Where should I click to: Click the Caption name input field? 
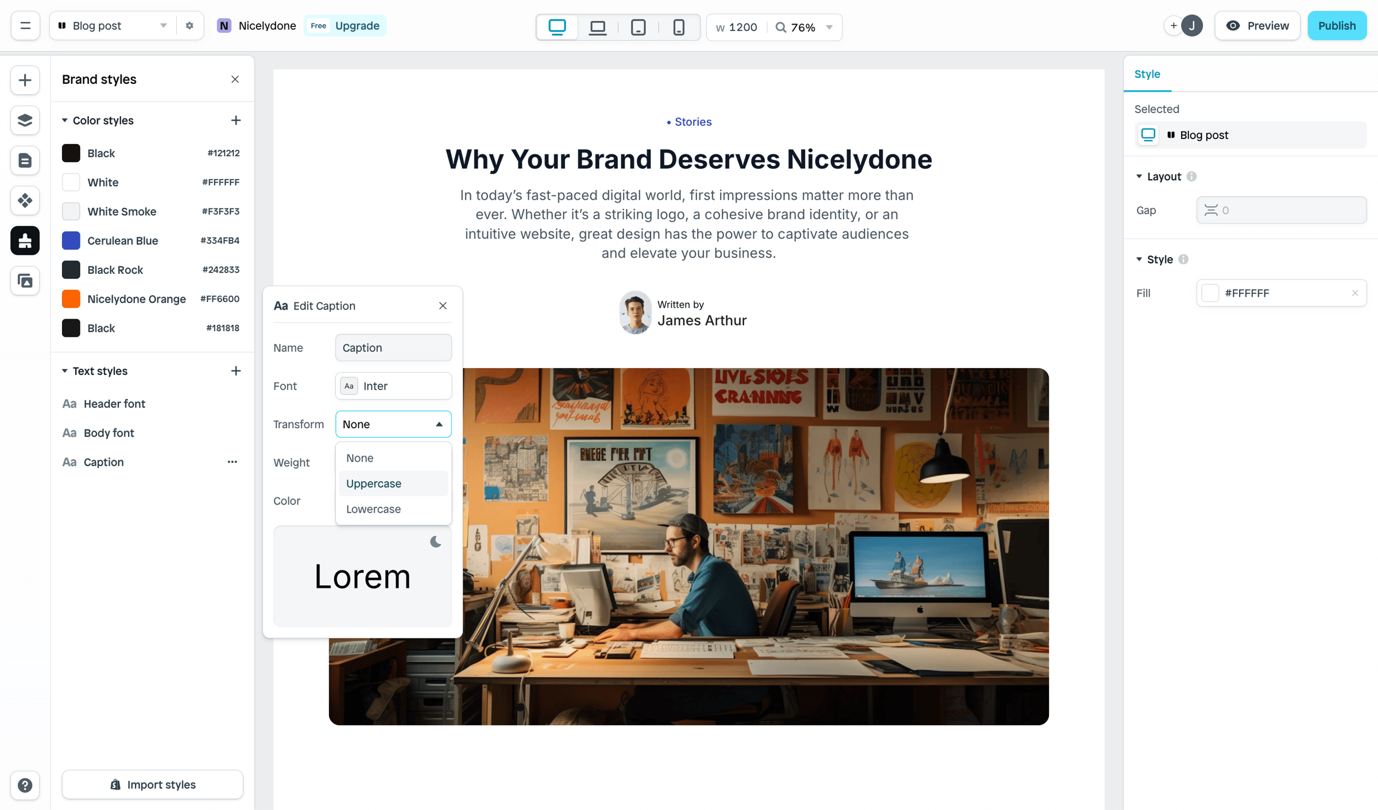tap(393, 348)
